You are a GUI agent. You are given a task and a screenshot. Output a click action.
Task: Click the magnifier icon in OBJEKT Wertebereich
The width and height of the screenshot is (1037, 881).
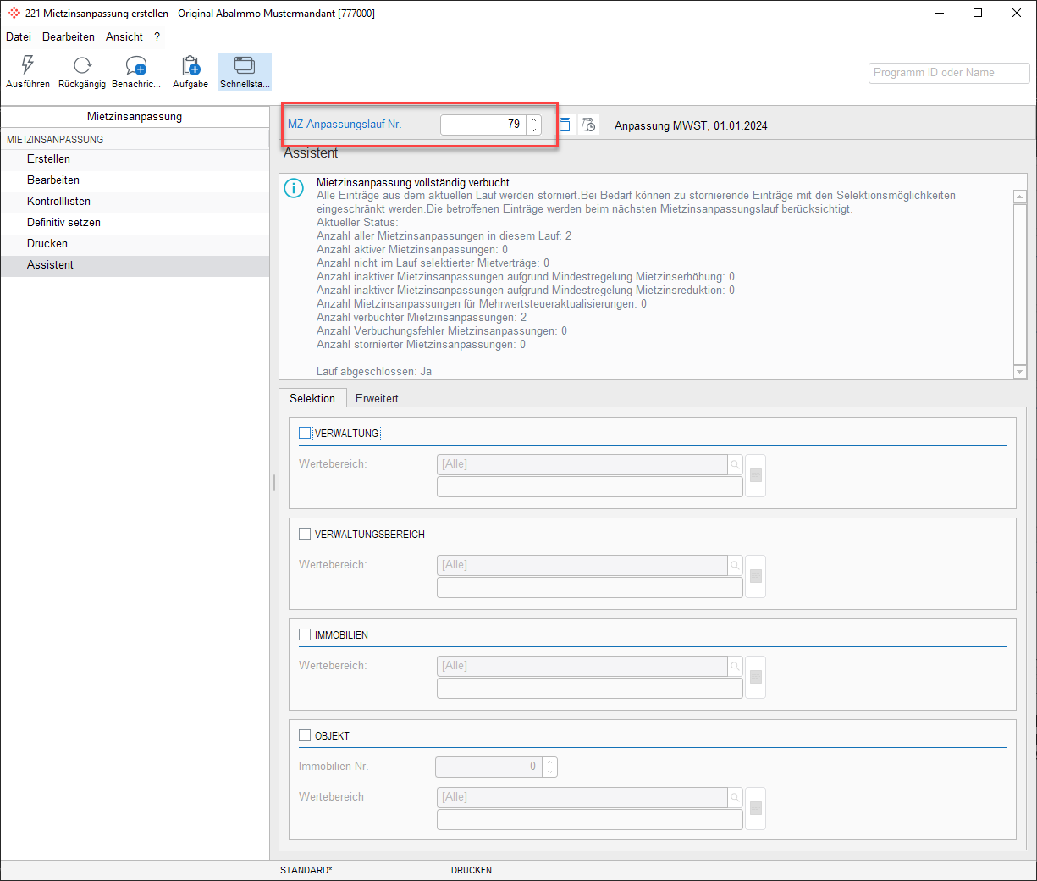tap(735, 797)
